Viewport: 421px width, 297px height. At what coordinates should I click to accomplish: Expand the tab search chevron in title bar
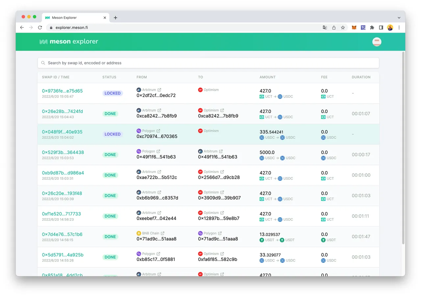click(399, 18)
